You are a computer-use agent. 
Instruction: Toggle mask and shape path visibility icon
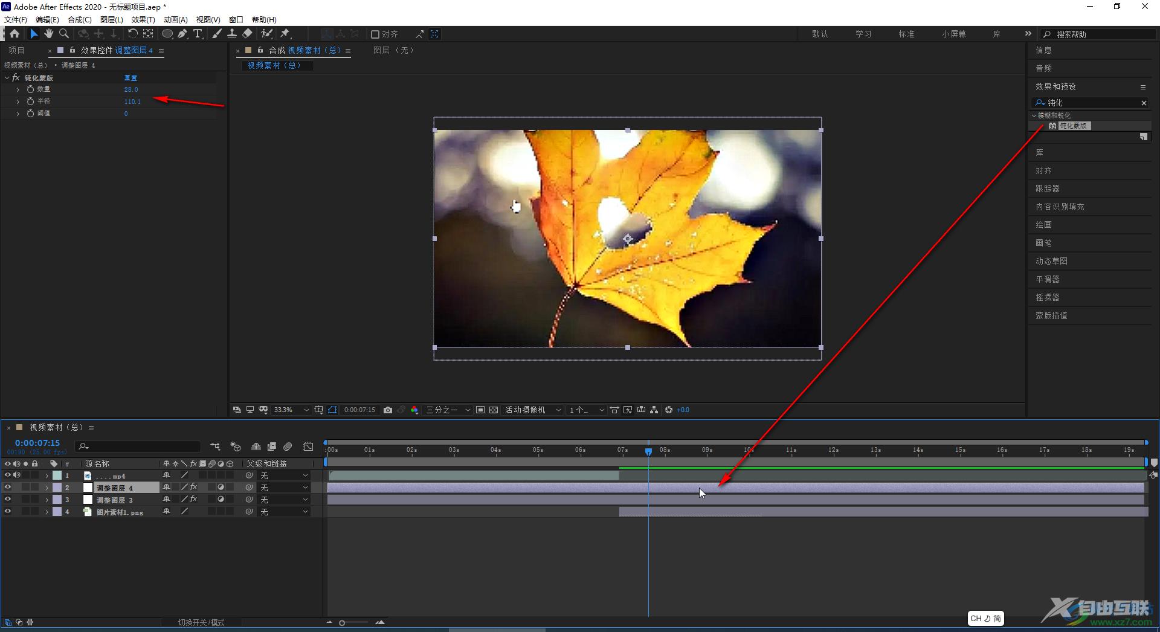[x=332, y=410]
